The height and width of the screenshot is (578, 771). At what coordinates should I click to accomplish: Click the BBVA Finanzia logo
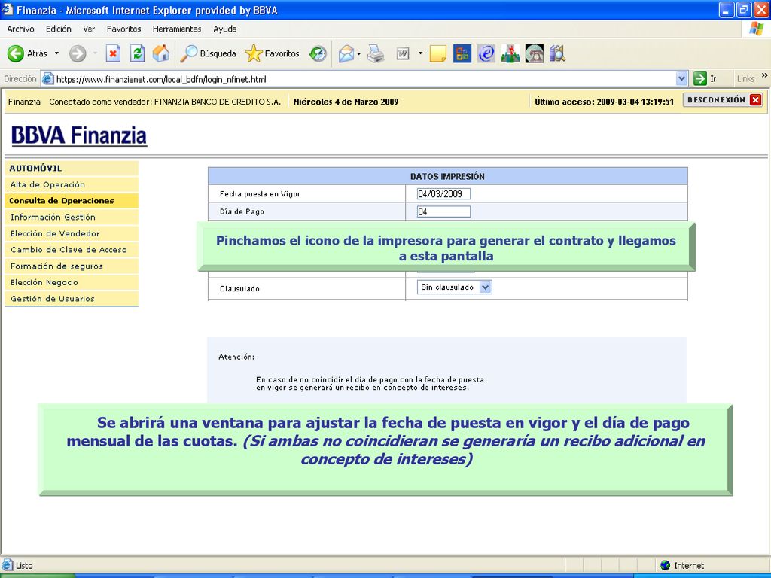78,135
